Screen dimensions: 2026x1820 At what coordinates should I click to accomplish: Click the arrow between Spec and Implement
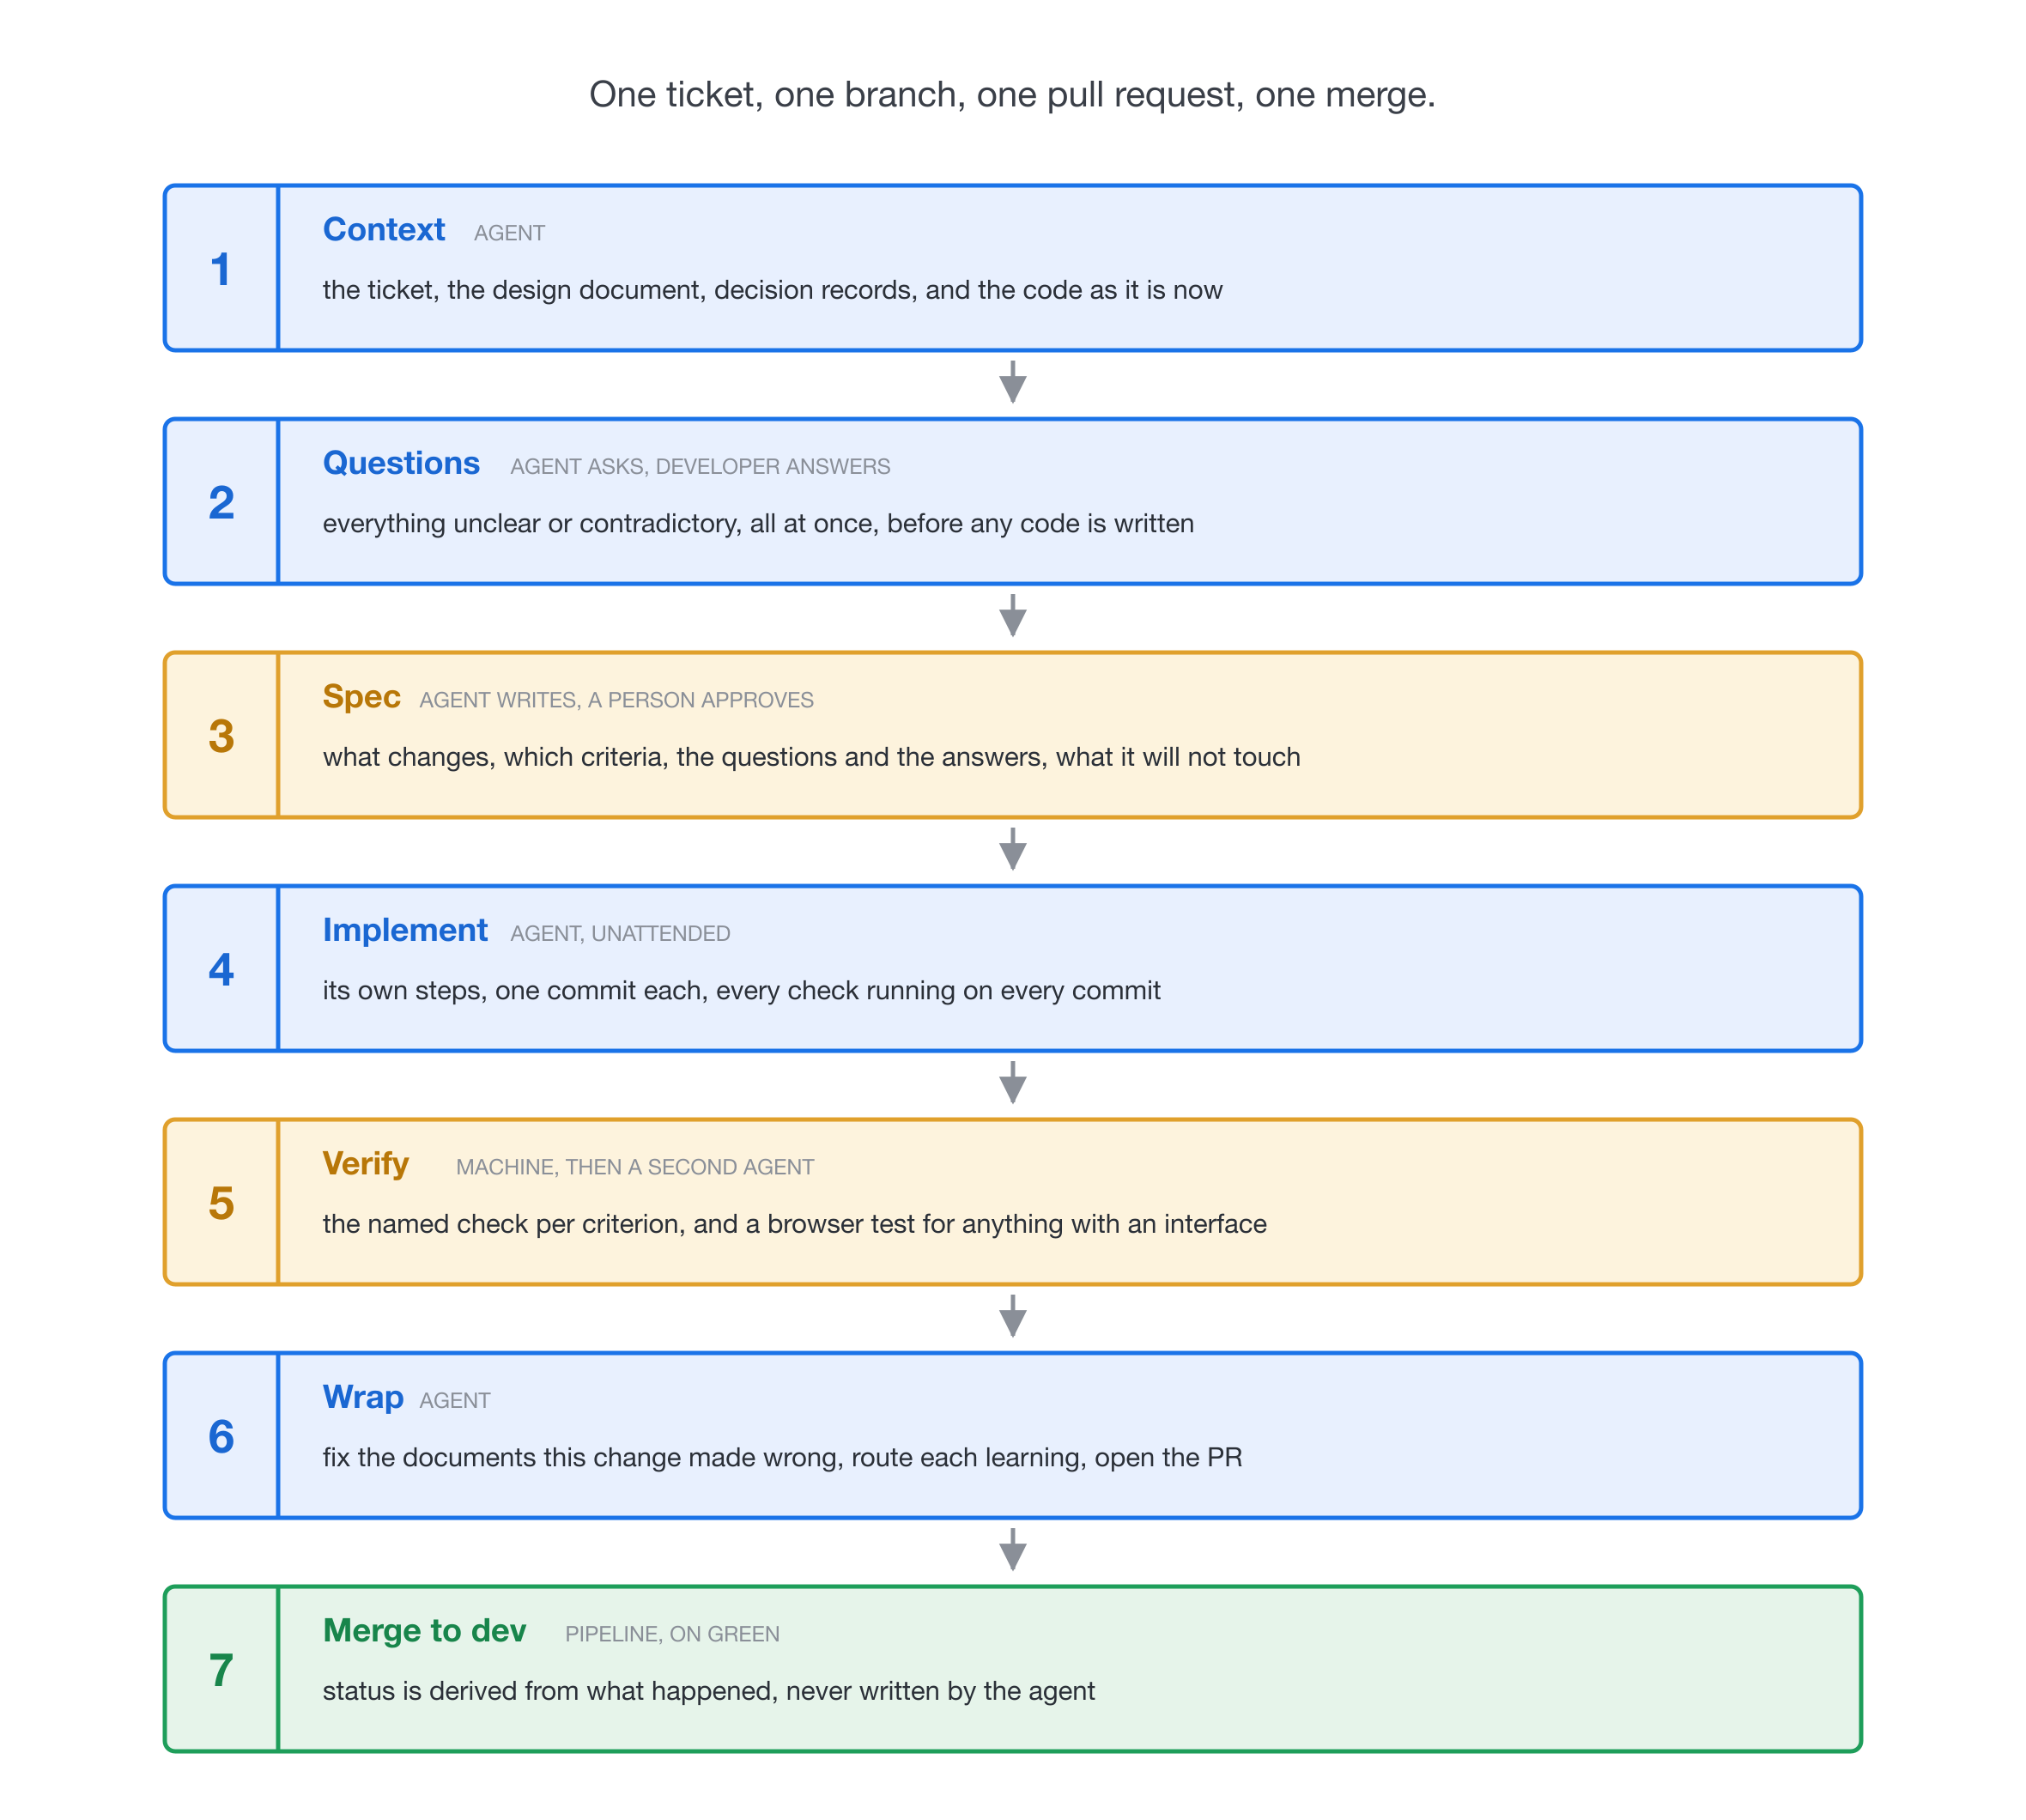(1013, 849)
